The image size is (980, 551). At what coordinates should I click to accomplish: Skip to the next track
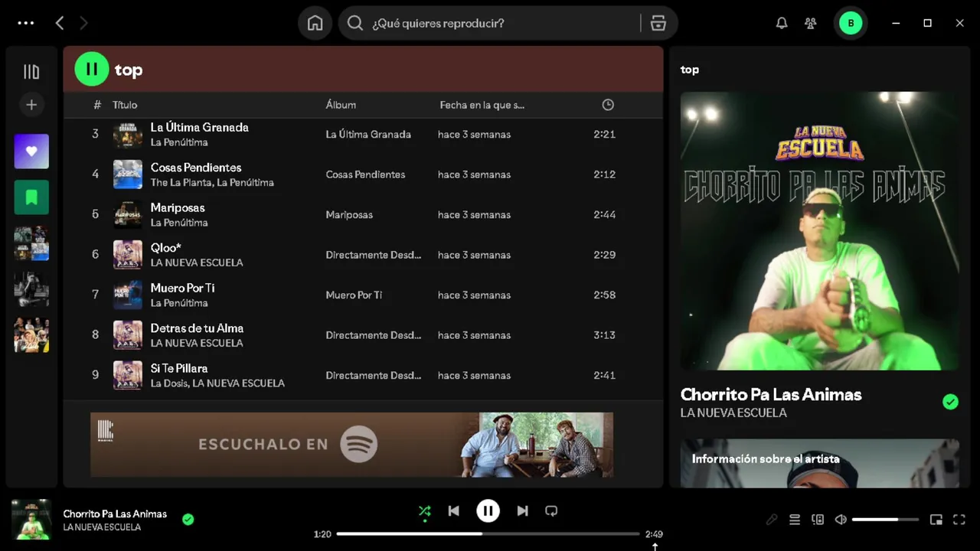pyautogui.click(x=522, y=511)
